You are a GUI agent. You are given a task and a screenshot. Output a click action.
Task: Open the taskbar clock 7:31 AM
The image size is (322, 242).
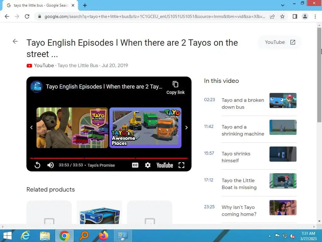click(x=308, y=236)
